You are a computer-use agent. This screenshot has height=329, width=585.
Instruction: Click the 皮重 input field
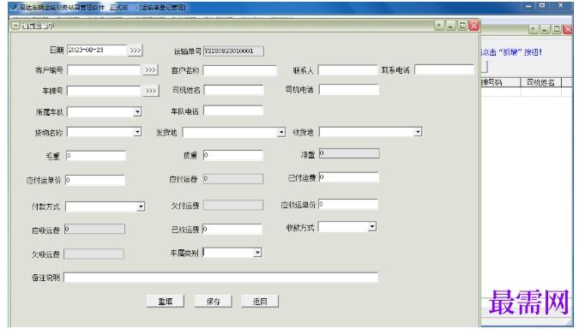pos(233,155)
